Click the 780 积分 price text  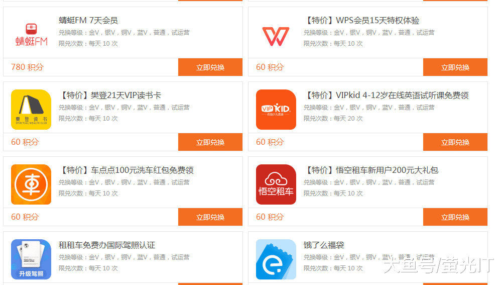(x=27, y=67)
